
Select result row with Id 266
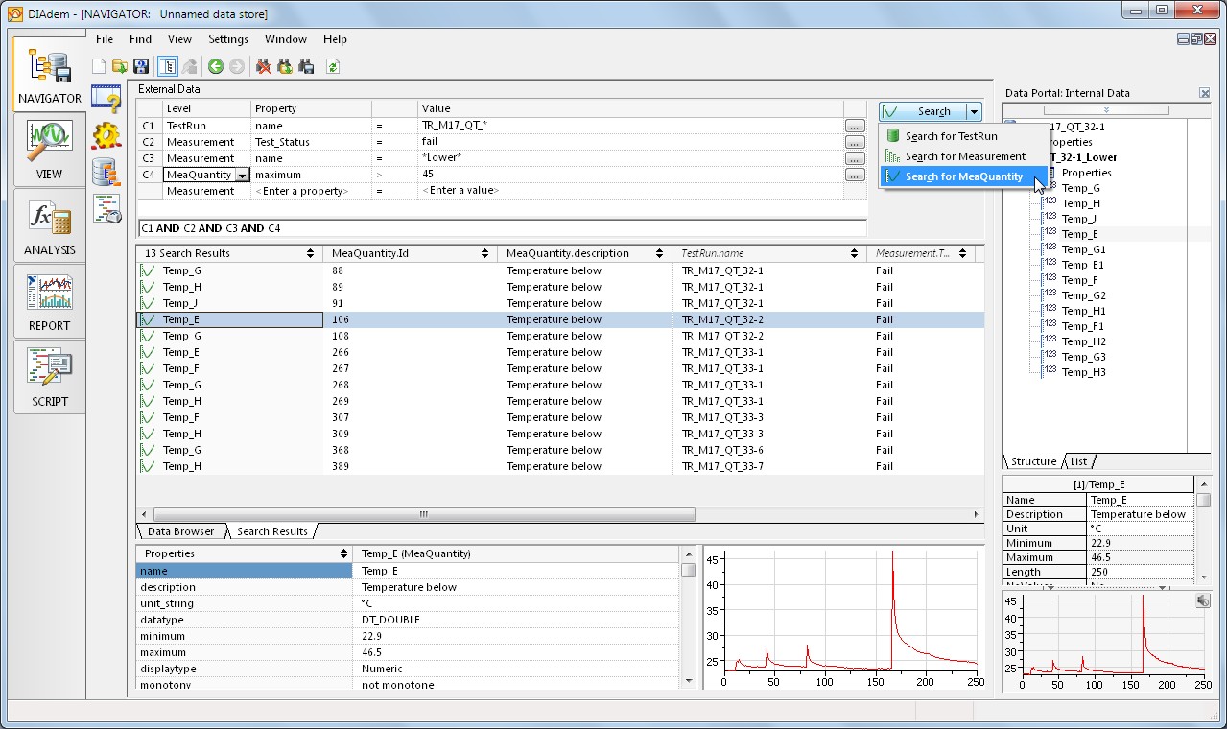pyautogui.click(x=560, y=352)
